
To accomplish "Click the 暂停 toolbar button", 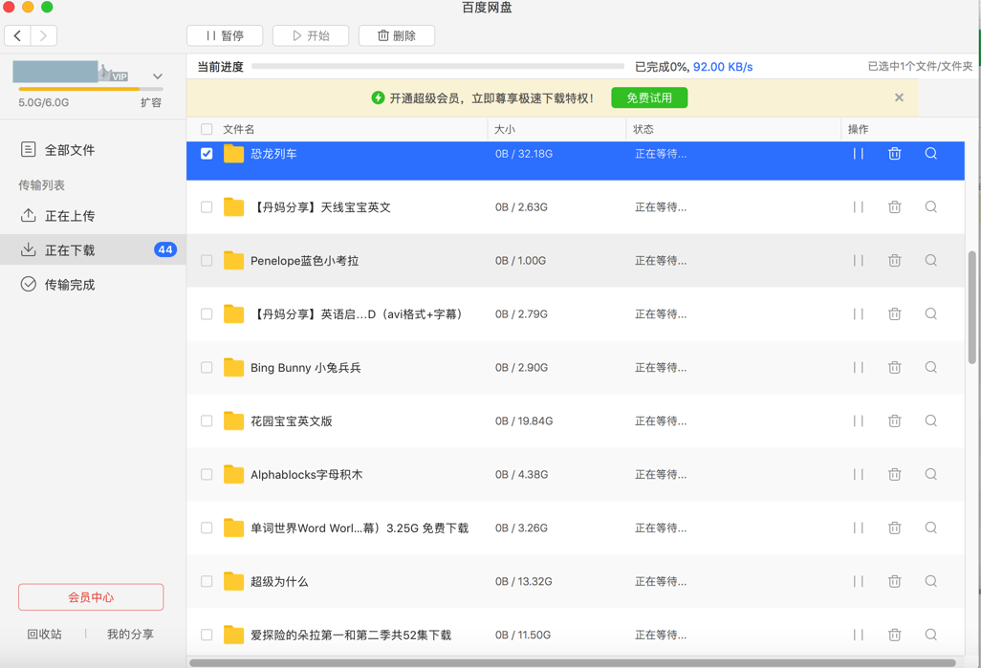I will [225, 35].
